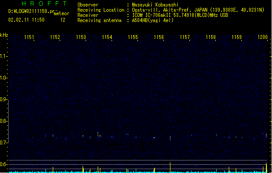Click the 1158 time tick label
This screenshot has height=173, width=272.
coord(211,37)
